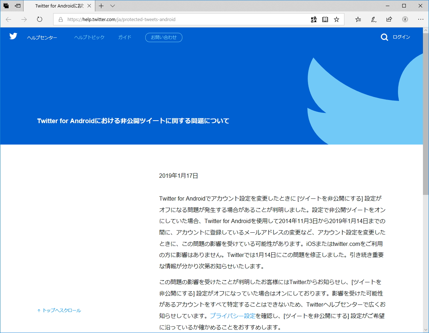Select the ヘルプトピック navigation item
429x333 pixels.
click(89, 37)
